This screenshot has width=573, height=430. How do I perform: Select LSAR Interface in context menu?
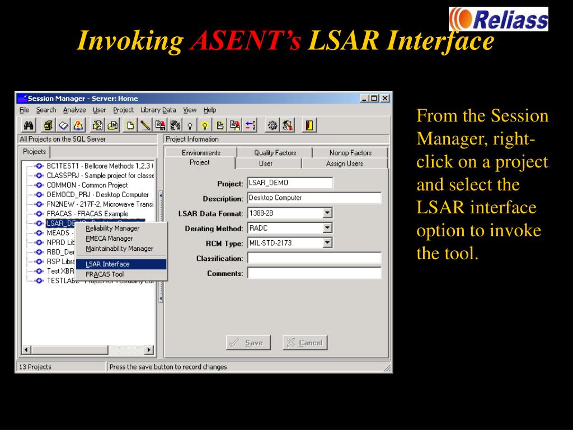pos(121,264)
